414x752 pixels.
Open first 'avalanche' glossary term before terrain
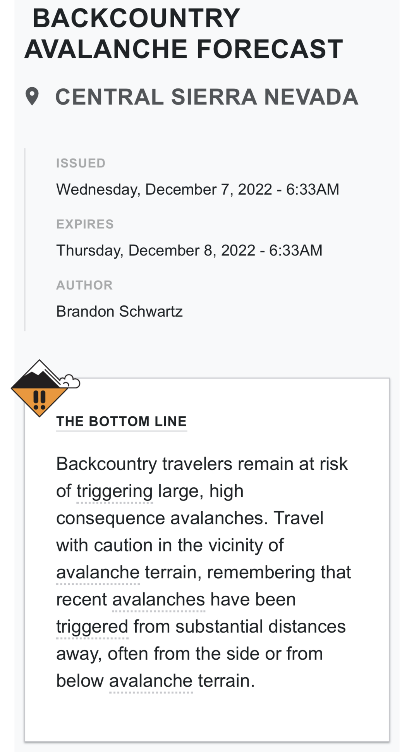point(98,572)
